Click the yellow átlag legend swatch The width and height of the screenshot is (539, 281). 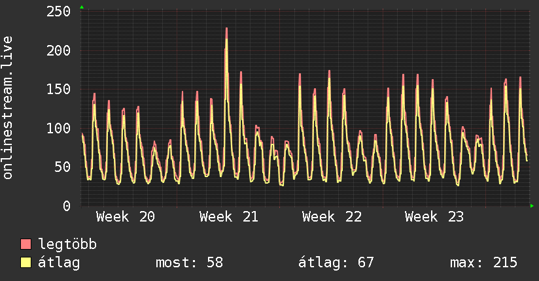pyautogui.click(x=26, y=263)
